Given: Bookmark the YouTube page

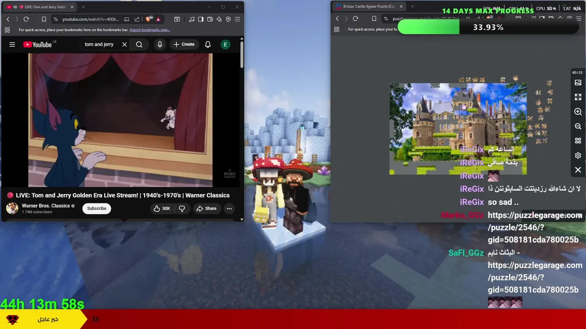Looking at the screenshot, I should pyautogui.click(x=44, y=19).
